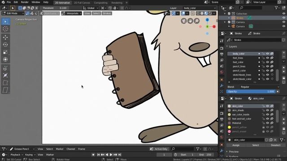Jump to the last frame
This screenshot has width=287, height=161.
(x=120, y=155)
